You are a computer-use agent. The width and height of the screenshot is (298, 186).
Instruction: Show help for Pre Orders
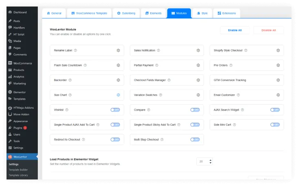click(231, 65)
